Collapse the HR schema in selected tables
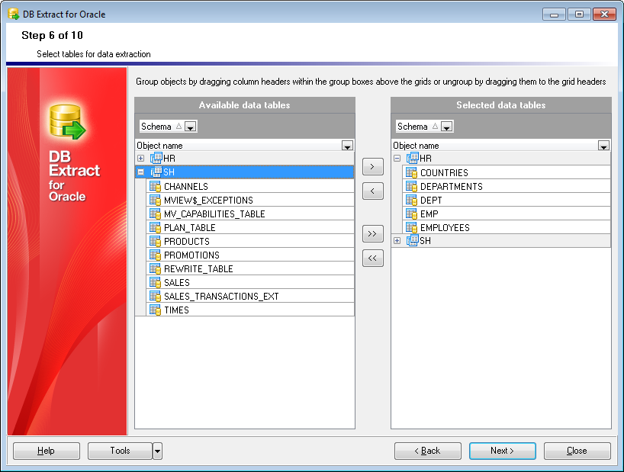Screen dimensions: 624x472 (397, 159)
